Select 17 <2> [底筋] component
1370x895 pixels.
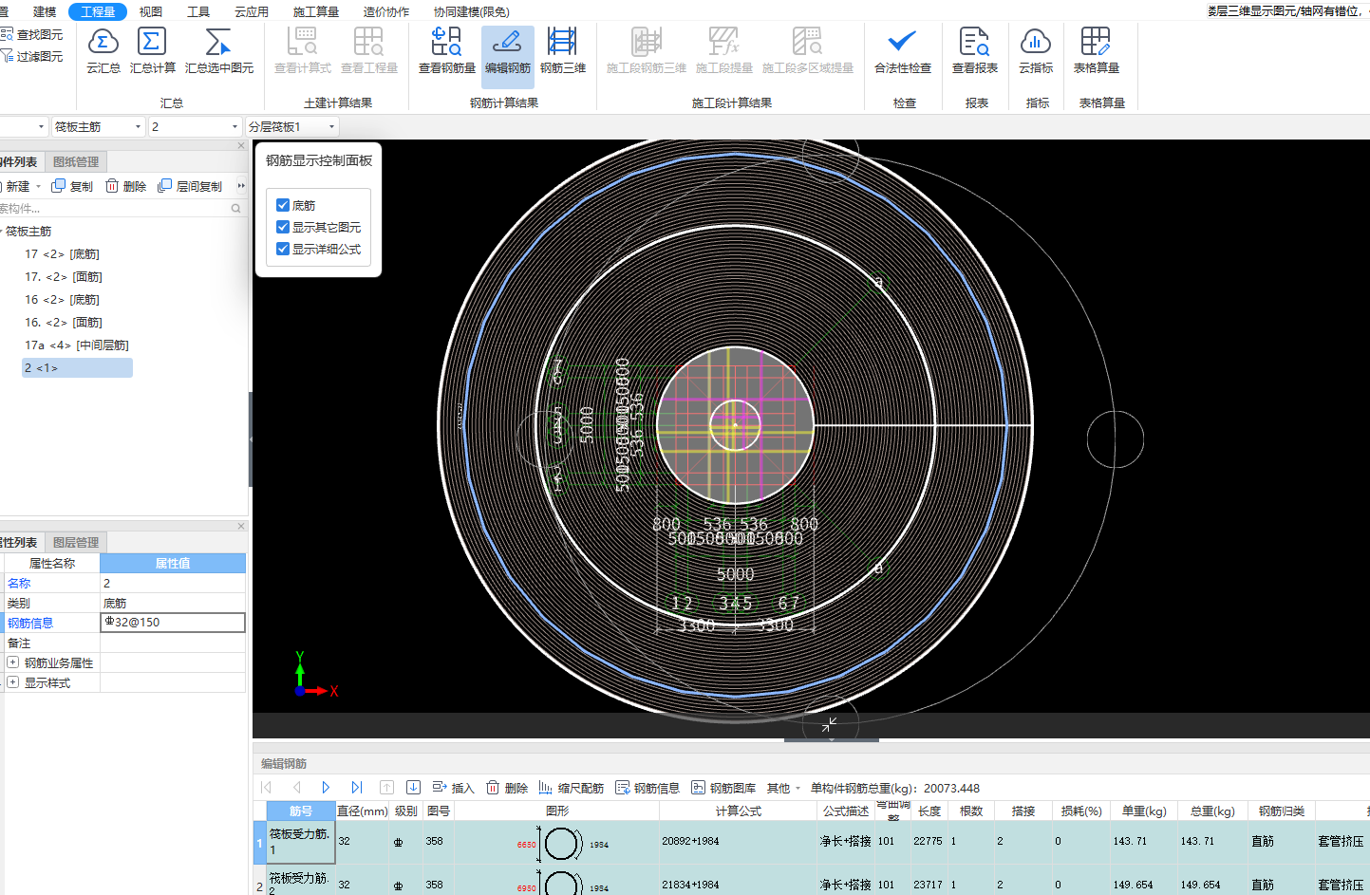point(62,254)
